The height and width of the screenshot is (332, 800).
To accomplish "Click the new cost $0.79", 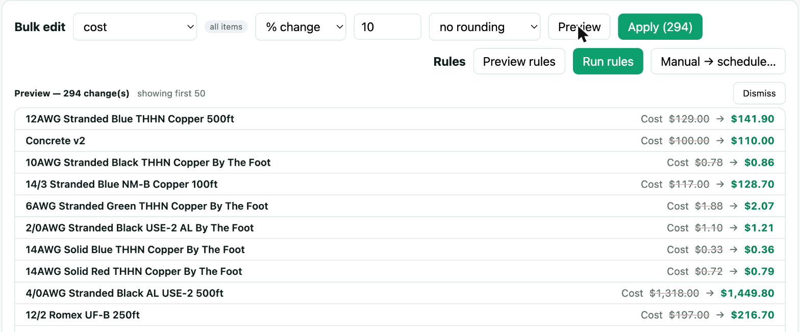I will (x=759, y=271).
